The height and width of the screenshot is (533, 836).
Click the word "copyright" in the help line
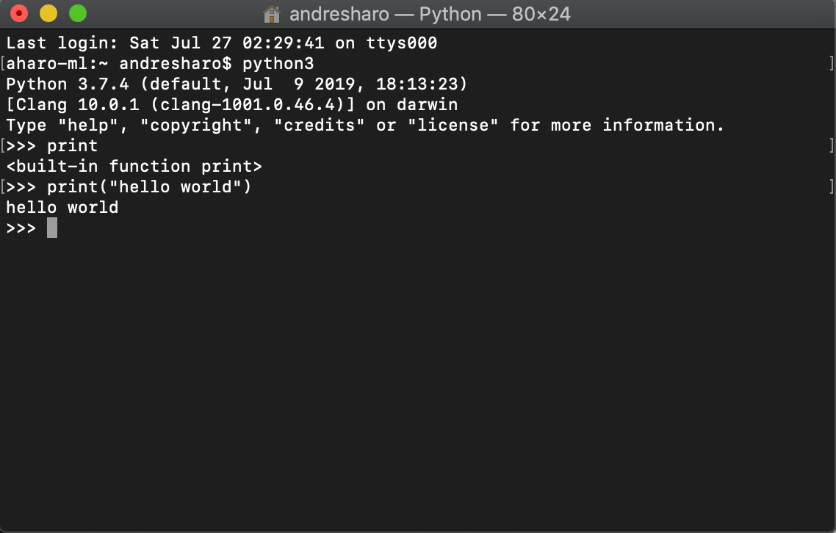197,125
